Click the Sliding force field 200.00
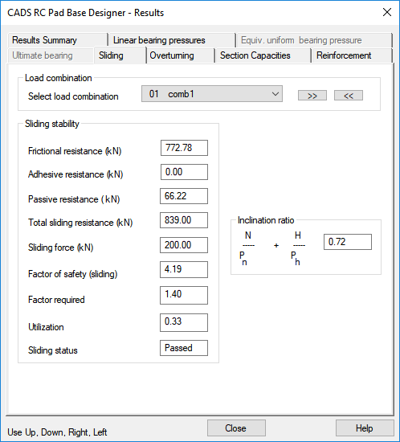Viewport: 400px width, 442px height. 184,245
